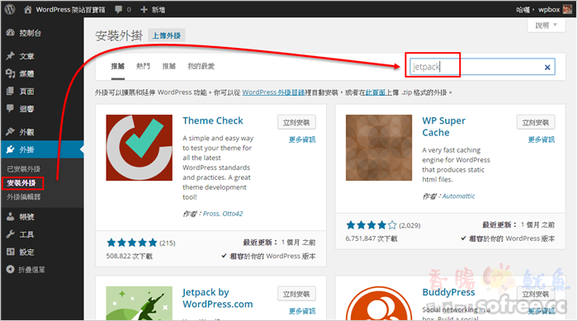Click the 6,751,847 次下載 text
Viewport: 578px width, 321px height.
372,238
